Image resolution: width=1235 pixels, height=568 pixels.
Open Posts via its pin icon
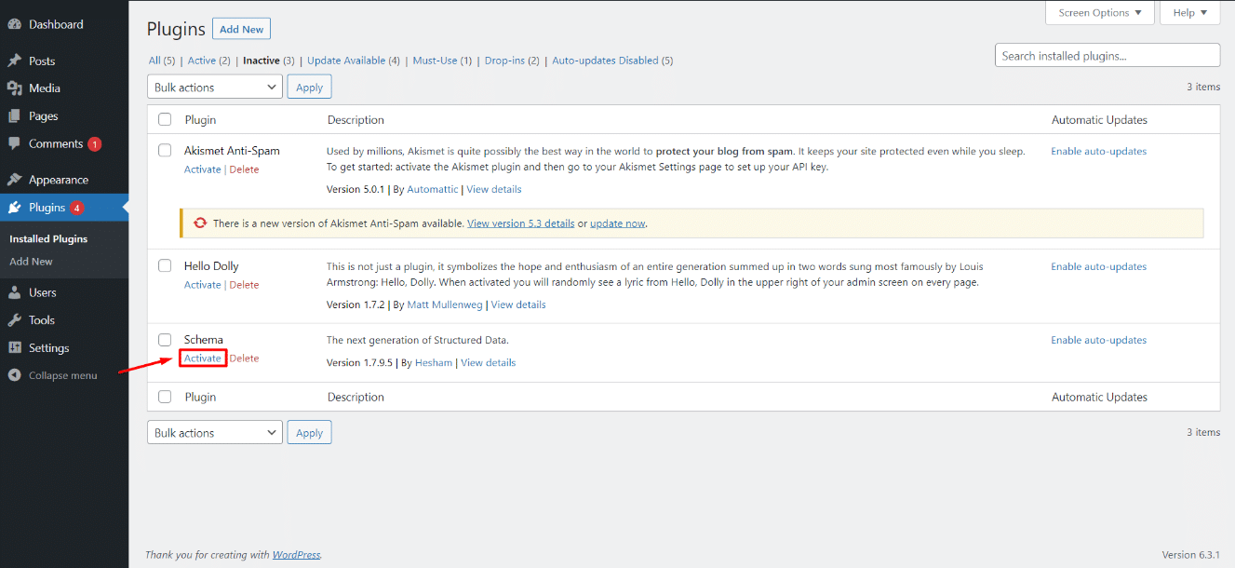(15, 61)
